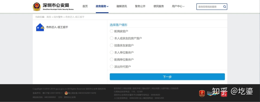Choose the 挂靠亲友家庭户 radio button
Image resolution: width=260 pixels, height=102 pixels.
point(112,45)
